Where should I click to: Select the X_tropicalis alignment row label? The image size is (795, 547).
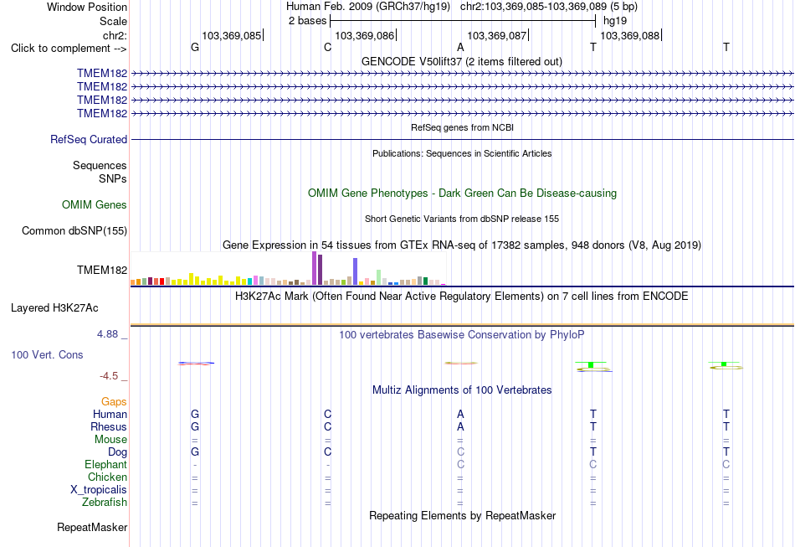[99, 490]
